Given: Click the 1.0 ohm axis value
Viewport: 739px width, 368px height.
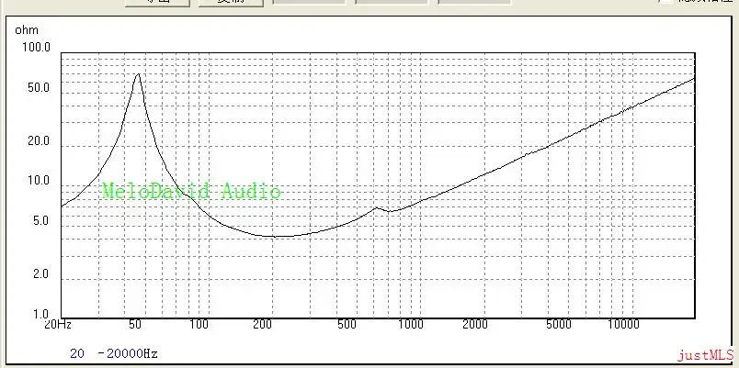Looking at the screenshot, I should pos(41,314).
